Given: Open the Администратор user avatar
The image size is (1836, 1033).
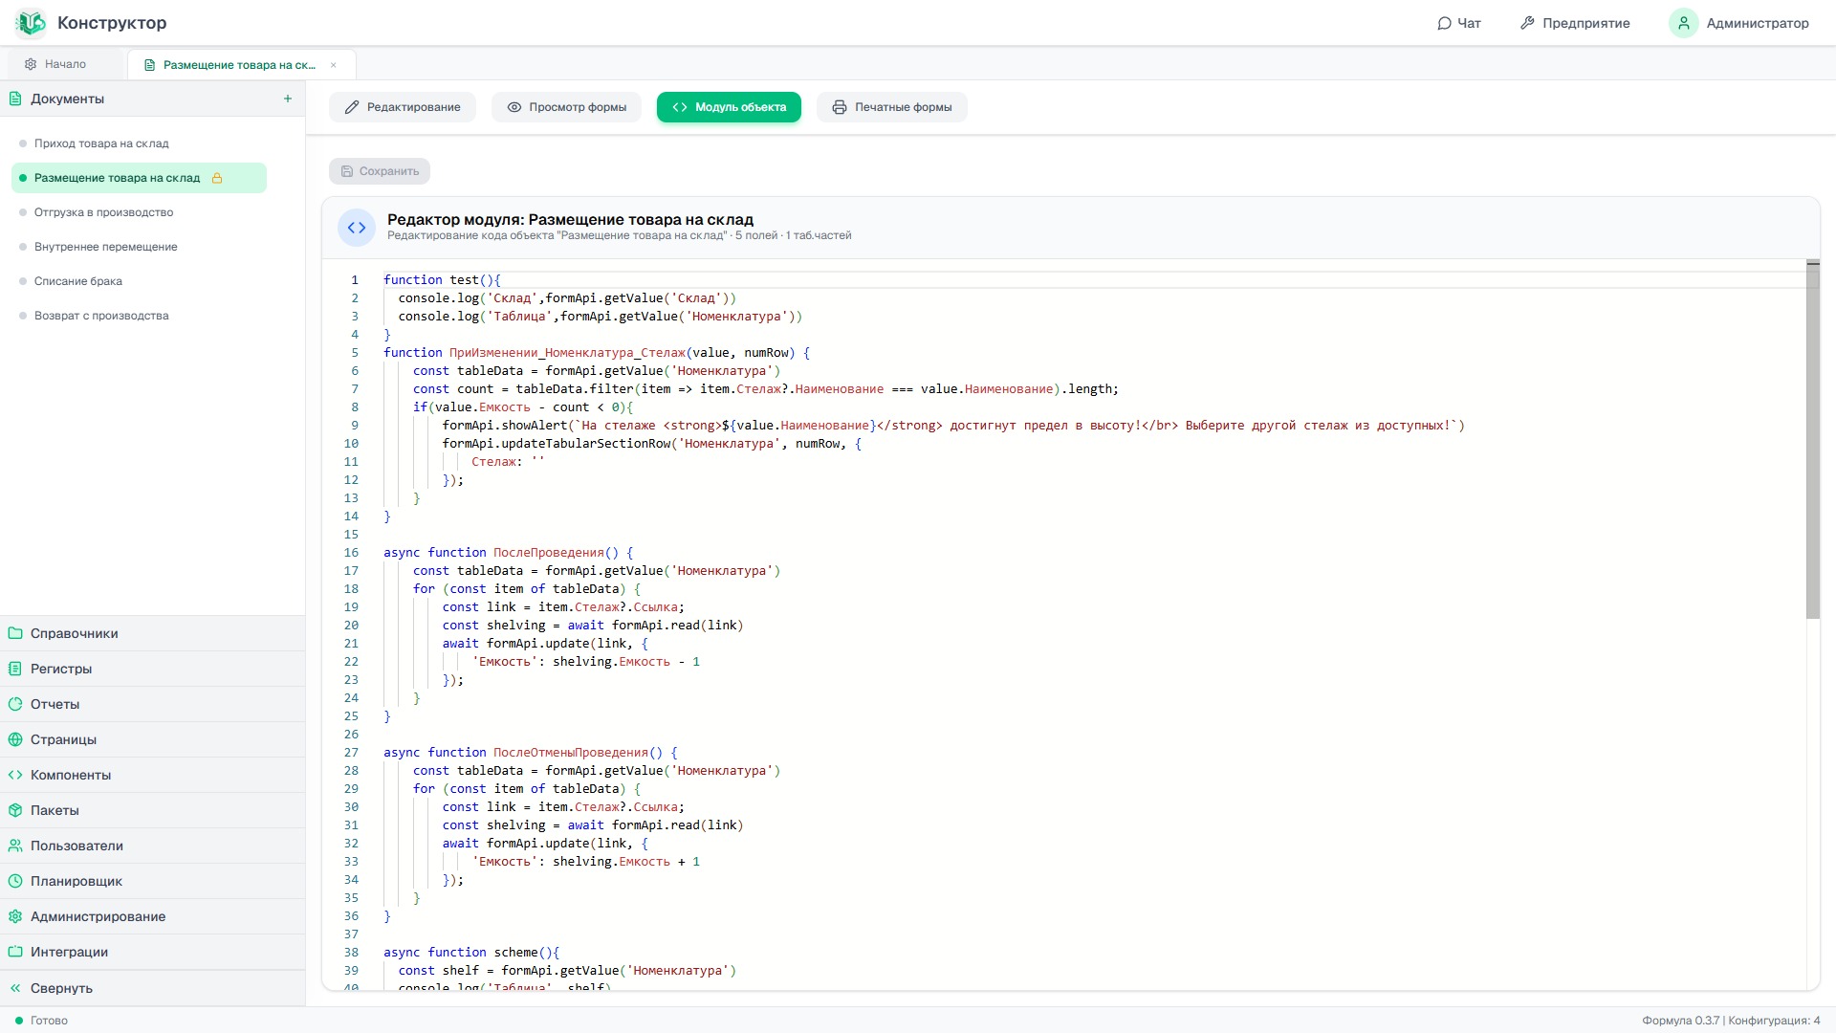Looking at the screenshot, I should point(1683,23).
